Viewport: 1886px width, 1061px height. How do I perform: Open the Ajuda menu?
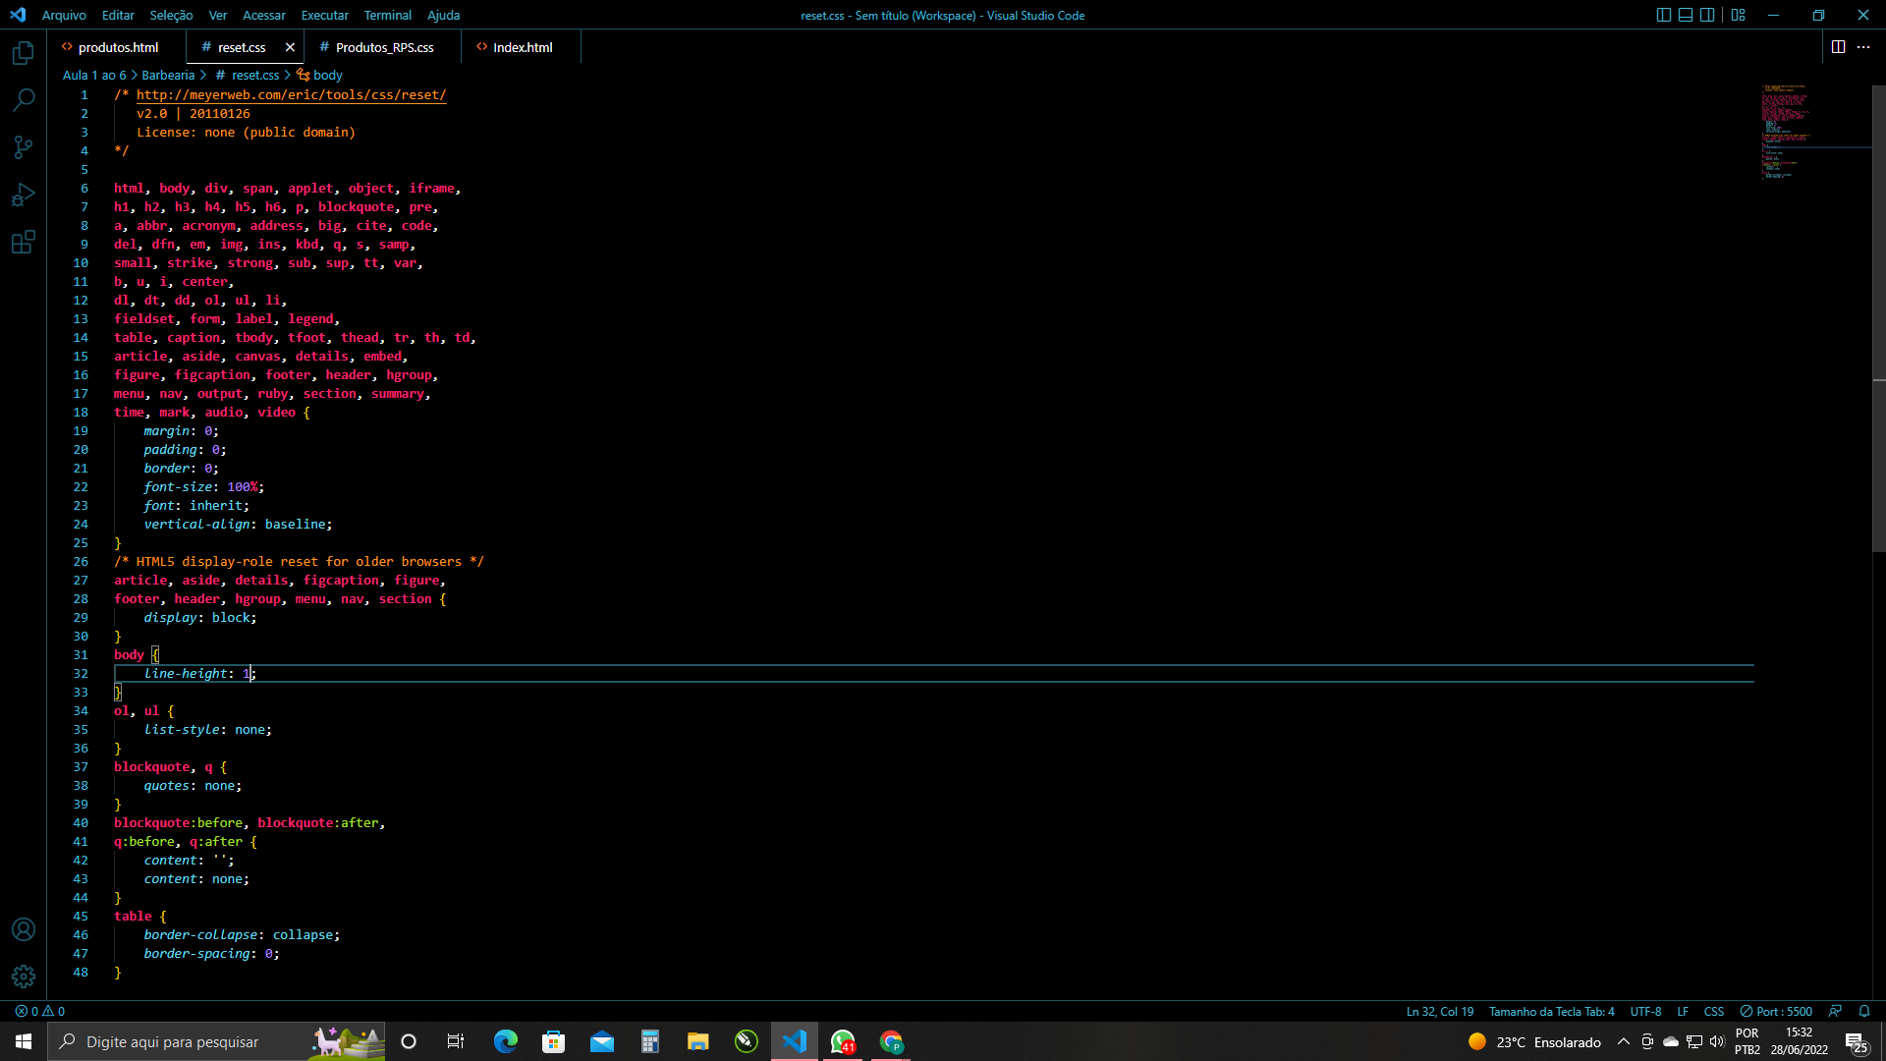(x=443, y=15)
